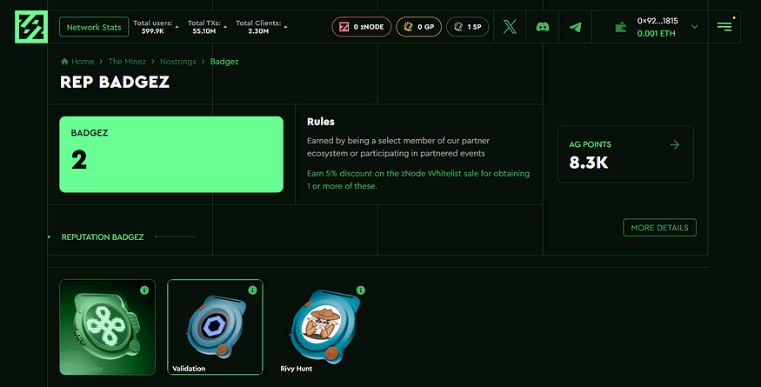Open the Community badge card

click(x=107, y=327)
